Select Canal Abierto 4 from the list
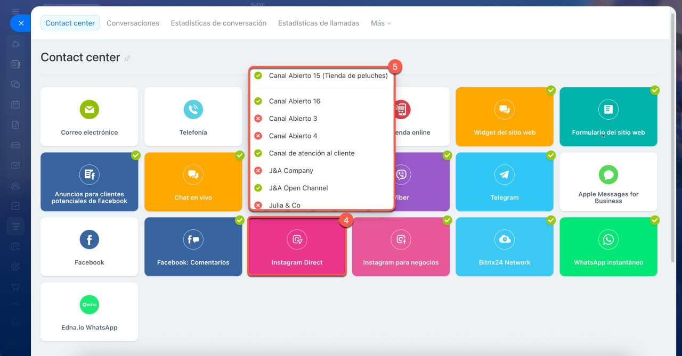The image size is (682, 356). coord(321,136)
